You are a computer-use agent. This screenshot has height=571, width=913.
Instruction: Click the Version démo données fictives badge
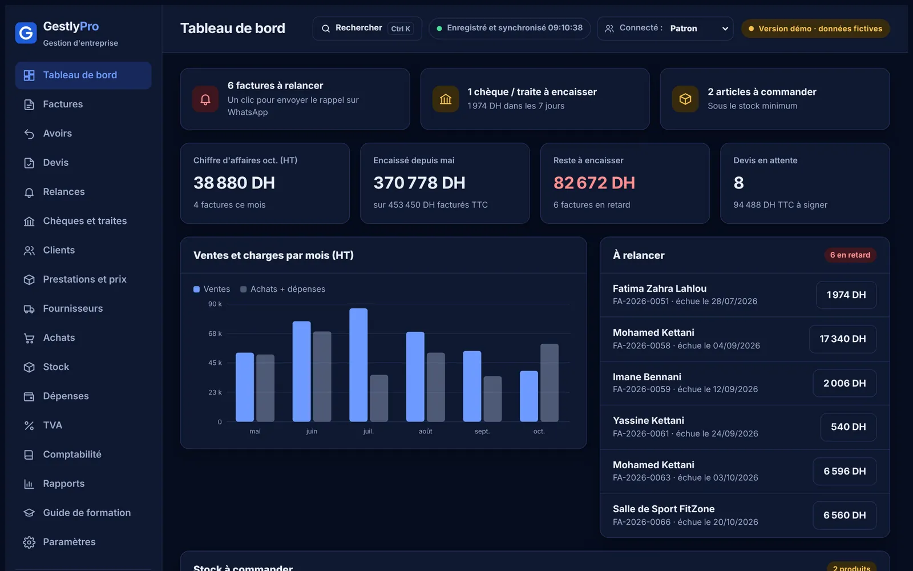coord(815,29)
